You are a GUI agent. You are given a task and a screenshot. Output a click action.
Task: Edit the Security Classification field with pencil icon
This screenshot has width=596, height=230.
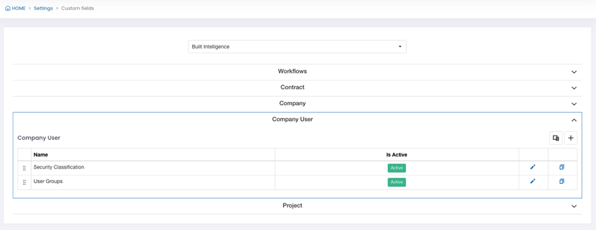pyautogui.click(x=533, y=167)
